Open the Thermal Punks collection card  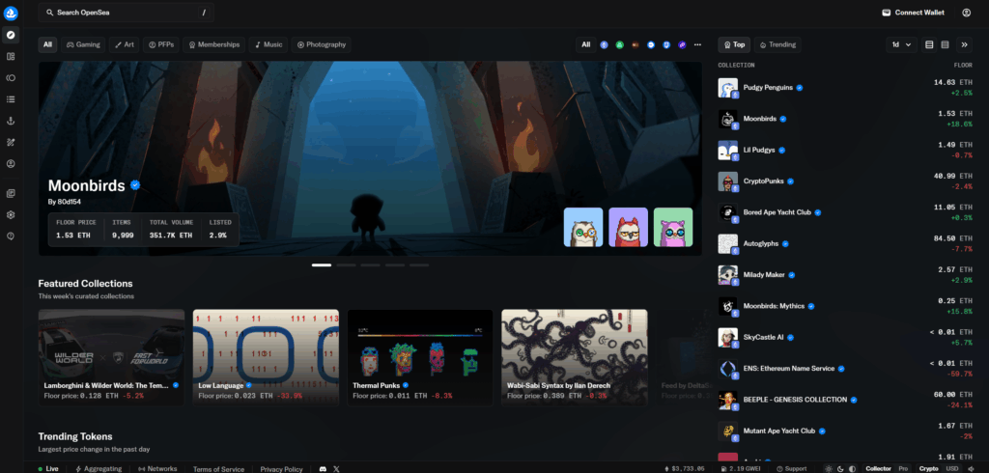(x=420, y=357)
